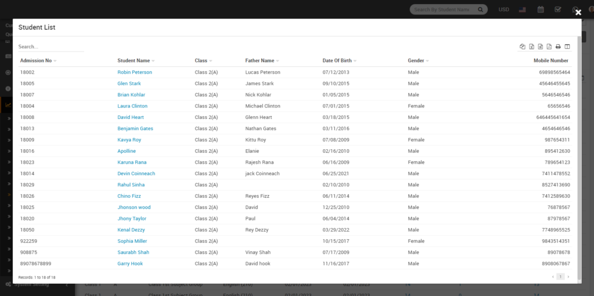Click the magnifier in the header search
The height and width of the screenshot is (296, 594).
480,9
